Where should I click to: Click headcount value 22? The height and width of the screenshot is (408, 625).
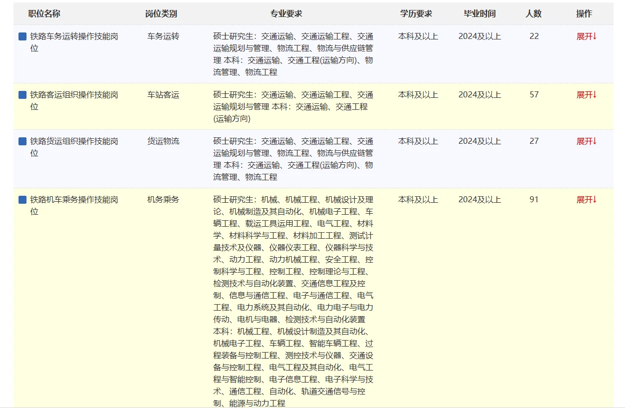pyautogui.click(x=534, y=36)
